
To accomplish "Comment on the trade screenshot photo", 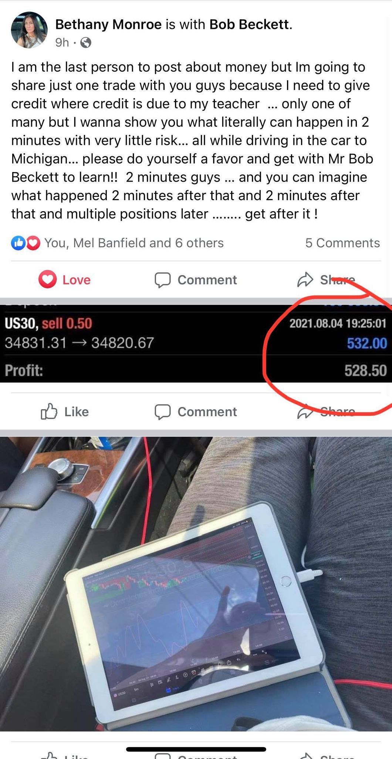I will pos(196,412).
